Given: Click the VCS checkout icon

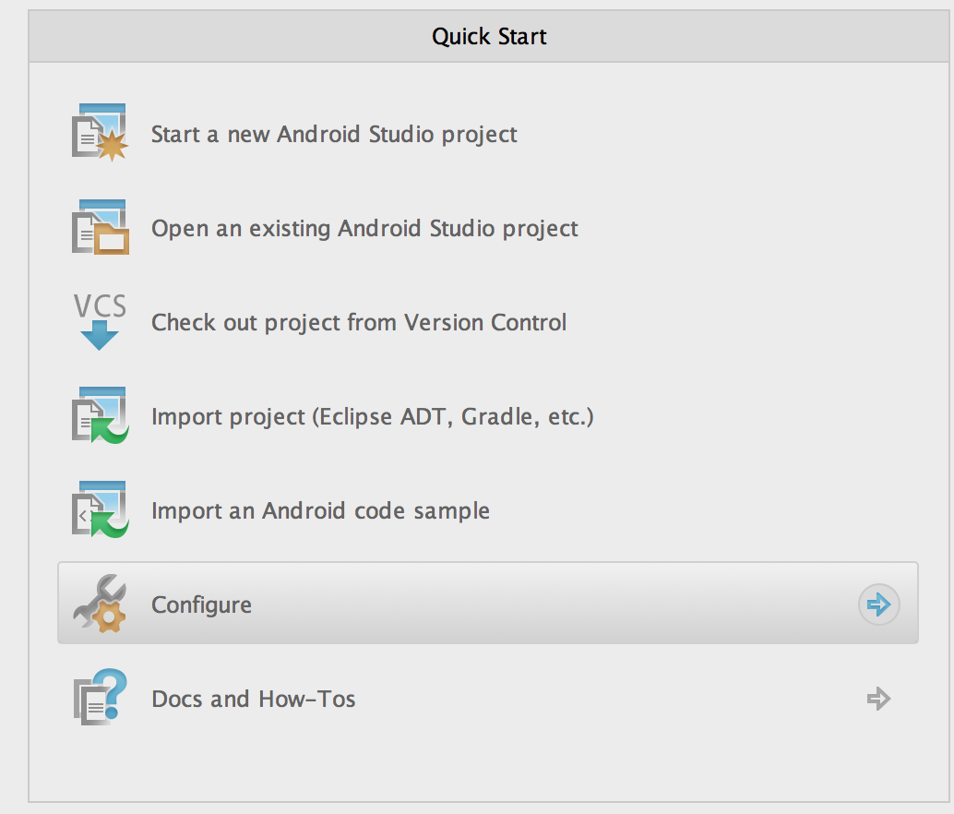Looking at the screenshot, I should point(100,322).
